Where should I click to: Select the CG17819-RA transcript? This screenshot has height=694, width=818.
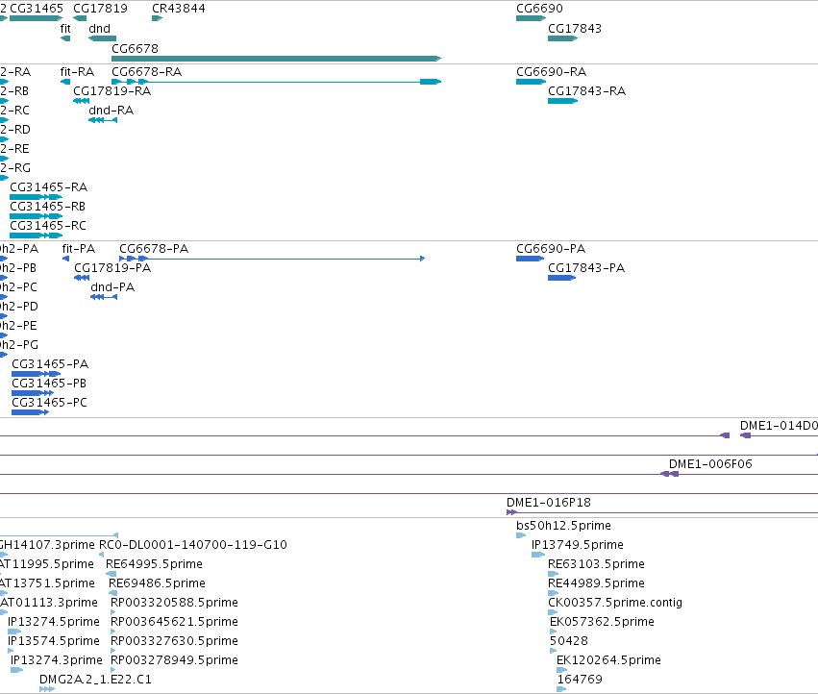pos(82,101)
